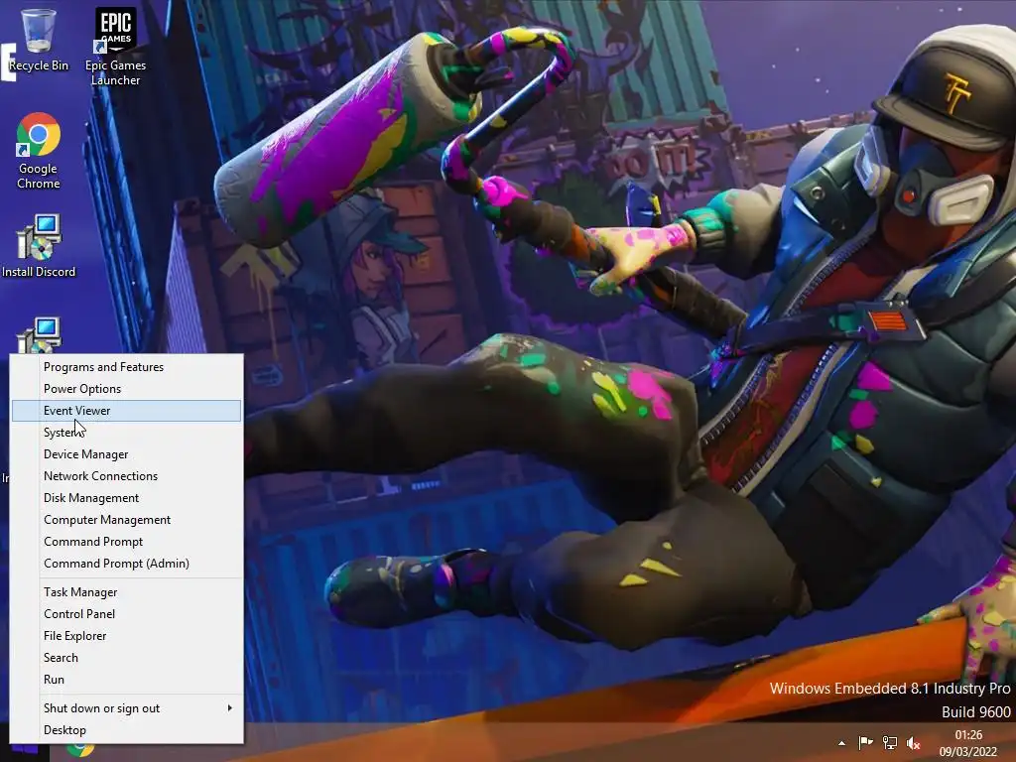
Task: Select Disk Management
Action: [126, 498]
